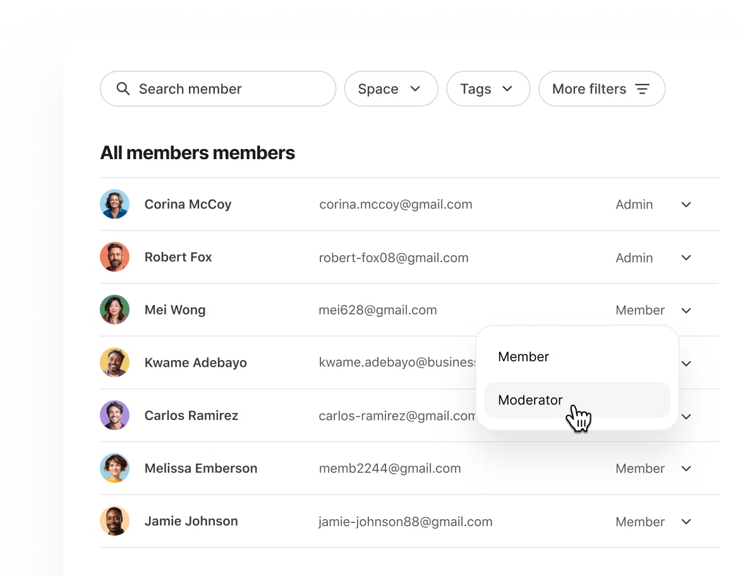Expand Robert Fox's role chevron
The width and height of the screenshot is (738, 576).
pyautogui.click(x=686, y=258)
